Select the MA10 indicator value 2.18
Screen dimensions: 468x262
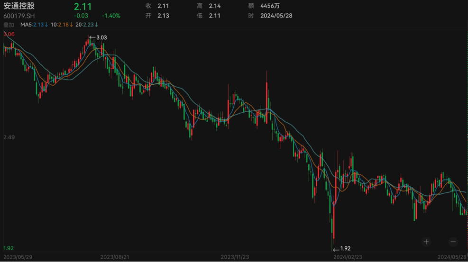point(63,25)
